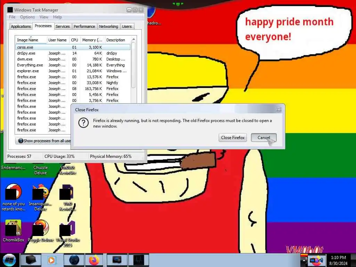The image size is (356, 267).
Task: Select the dnSpy.exe process row
Action: (73, 53)
